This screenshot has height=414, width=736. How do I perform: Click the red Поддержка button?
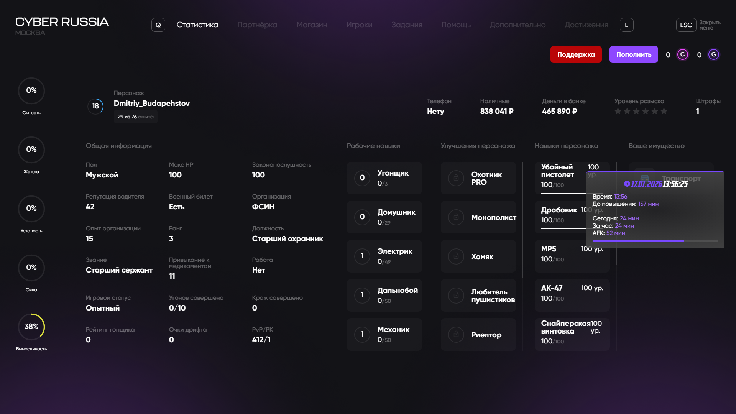(576, 54)
